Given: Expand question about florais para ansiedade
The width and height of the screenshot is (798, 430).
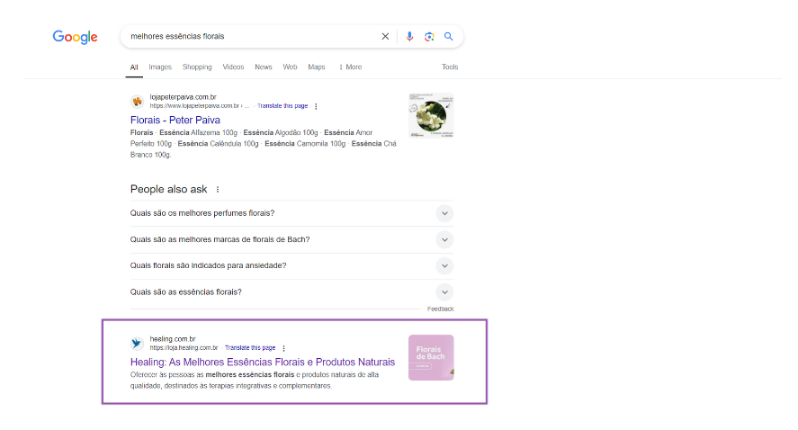Looking at the screenshot, I should point(291,265).
